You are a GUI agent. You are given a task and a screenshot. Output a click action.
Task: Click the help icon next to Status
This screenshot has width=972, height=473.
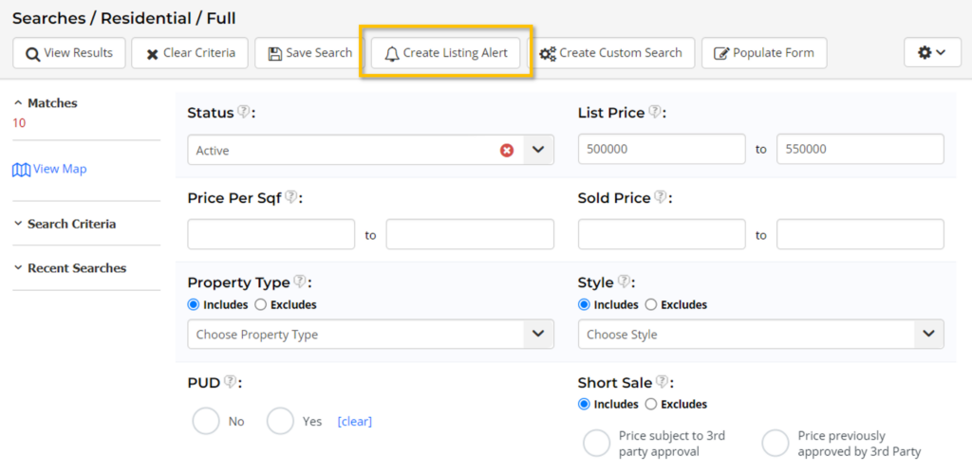[x=244, y=112]
